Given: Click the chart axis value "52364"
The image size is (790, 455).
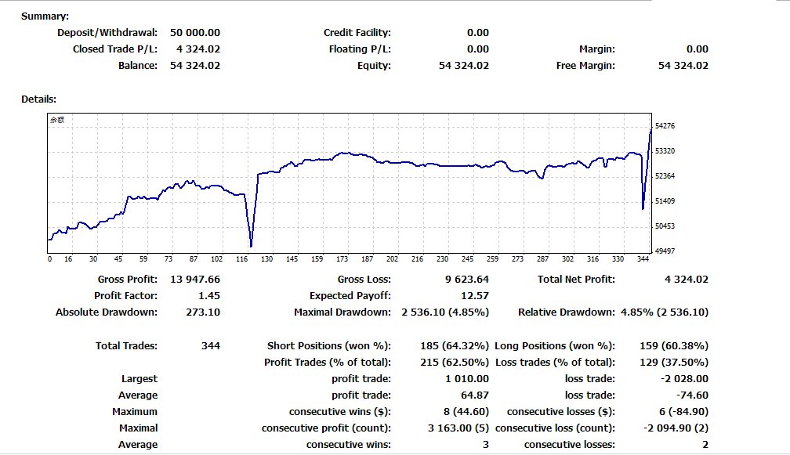Looking at the screenshot, I should pyautogui.click(x=665, y=176).
